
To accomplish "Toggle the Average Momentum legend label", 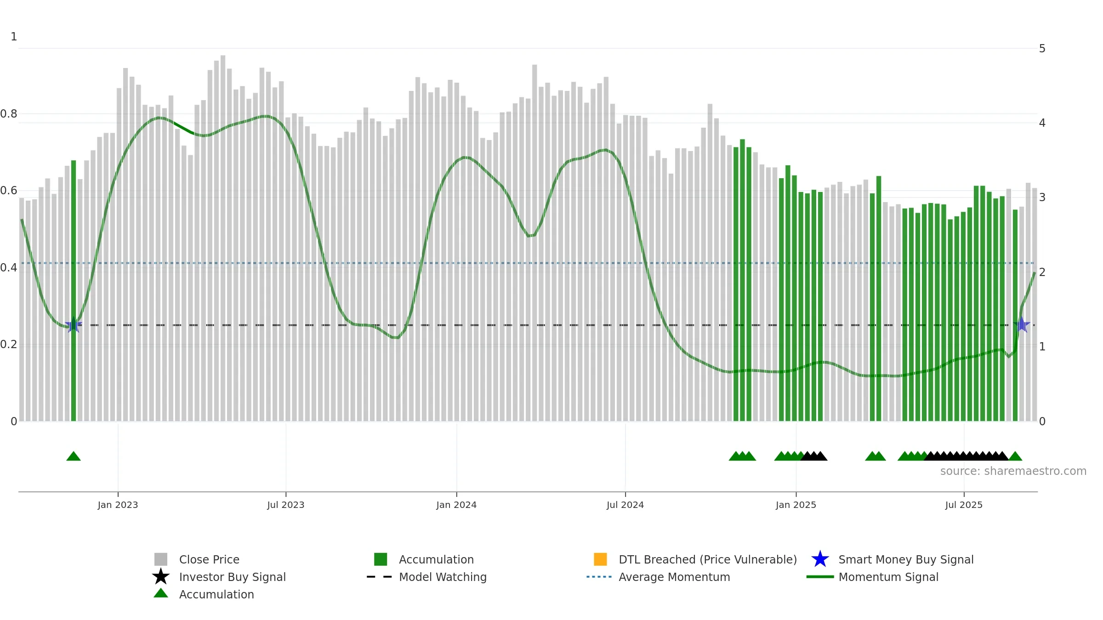I will coord(674,577).
